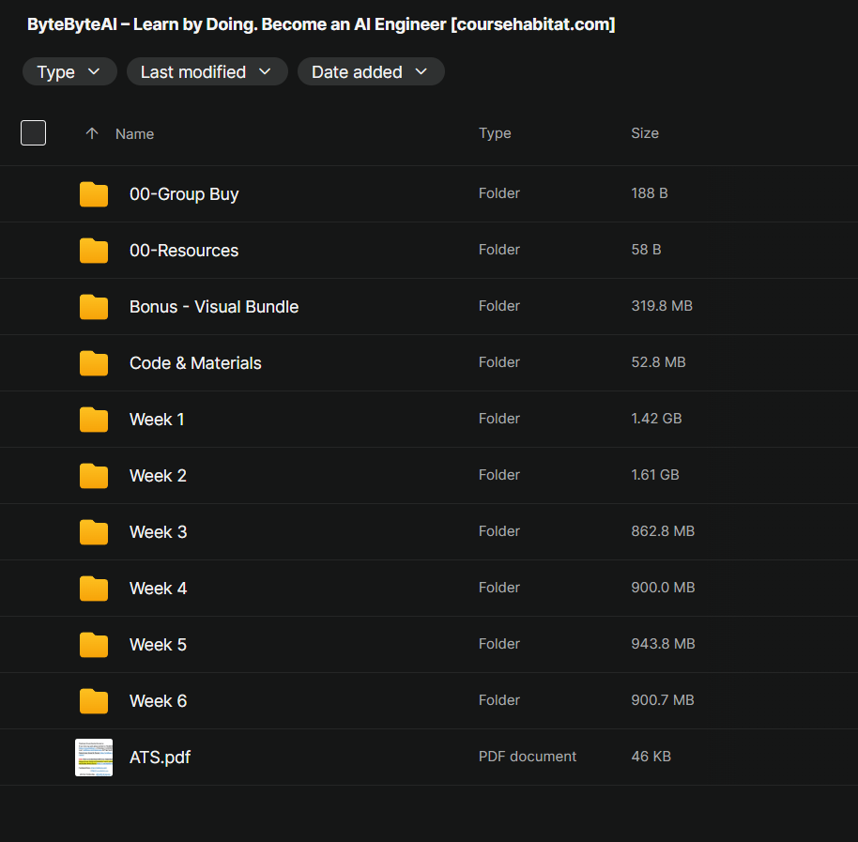The height and width of the screenshot is (842, 858).
Task: Click the Size column header
Action: [x=645, y=133]
